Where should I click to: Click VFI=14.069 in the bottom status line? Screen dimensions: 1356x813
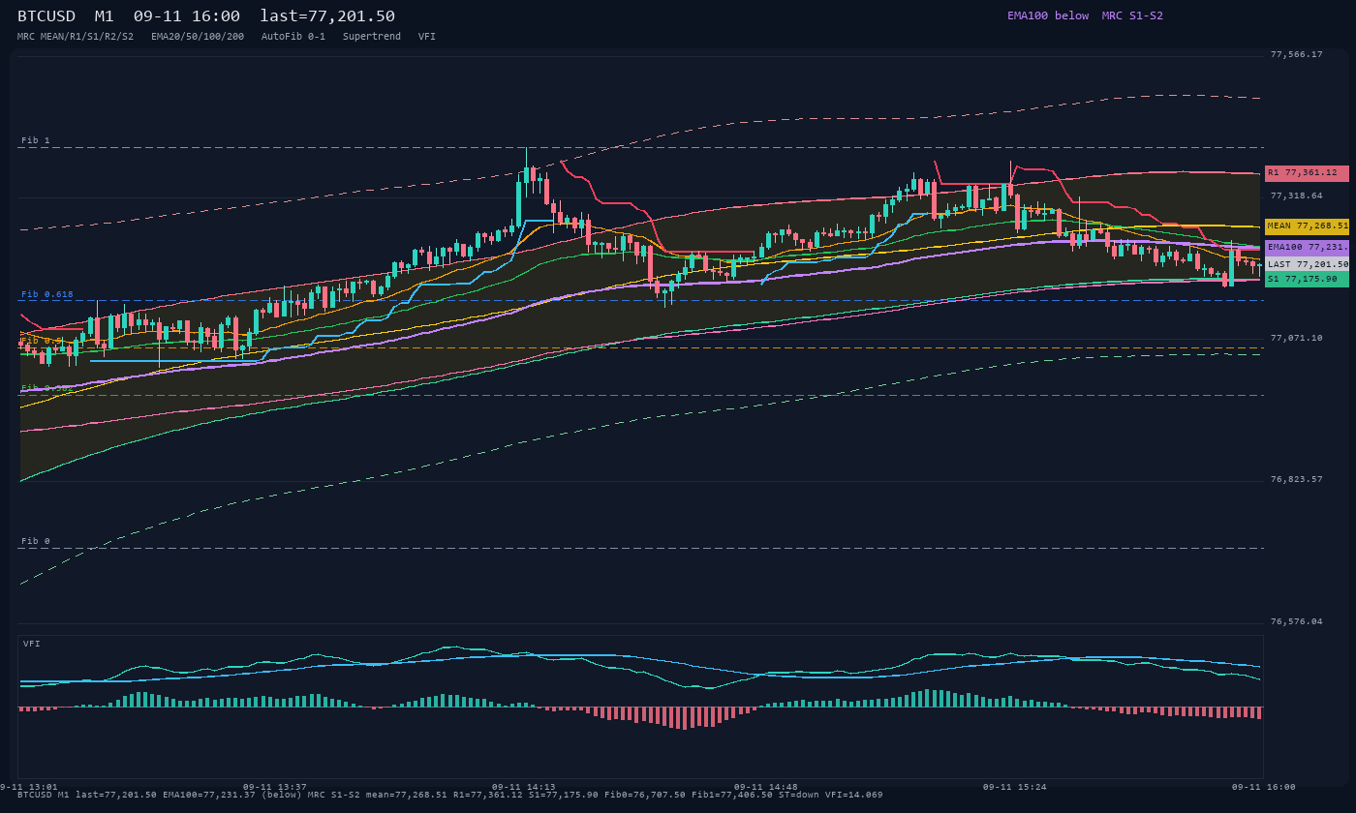(856, 795)
